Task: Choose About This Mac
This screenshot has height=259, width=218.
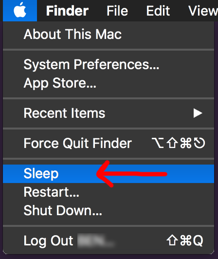Action: click(x=109, y=34)
